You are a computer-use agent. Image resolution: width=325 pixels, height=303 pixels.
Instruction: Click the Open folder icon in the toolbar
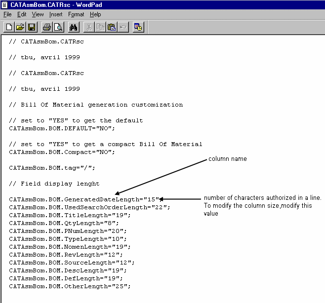20,27
